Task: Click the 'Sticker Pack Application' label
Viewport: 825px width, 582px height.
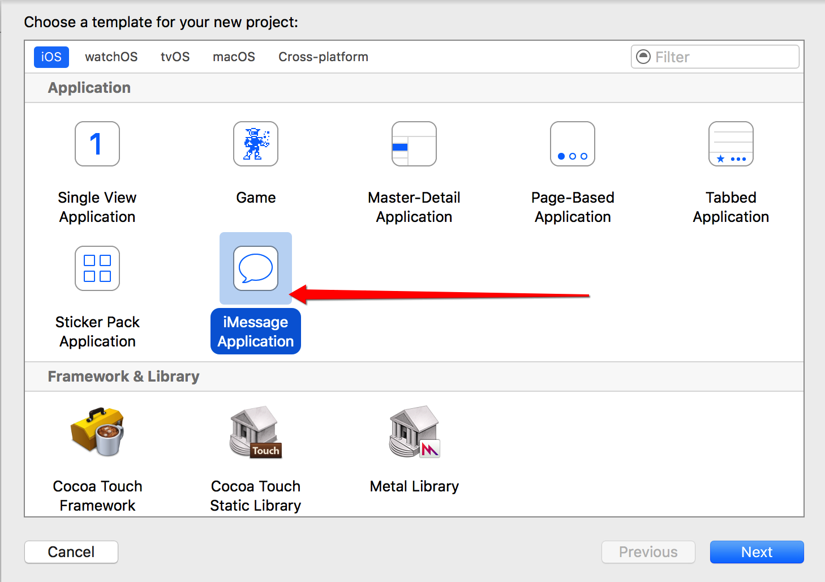Action: [97, 332]
